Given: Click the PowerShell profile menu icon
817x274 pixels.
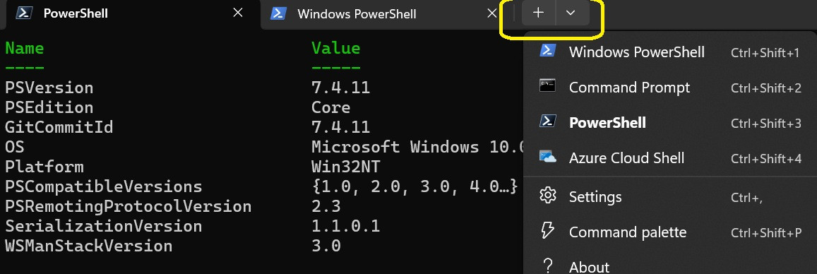Looking at the screenshot, I should pos(548,121).
